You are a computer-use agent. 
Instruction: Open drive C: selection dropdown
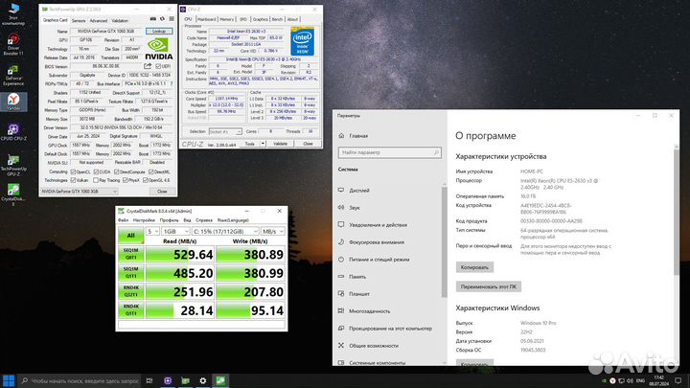click(225, 232)
